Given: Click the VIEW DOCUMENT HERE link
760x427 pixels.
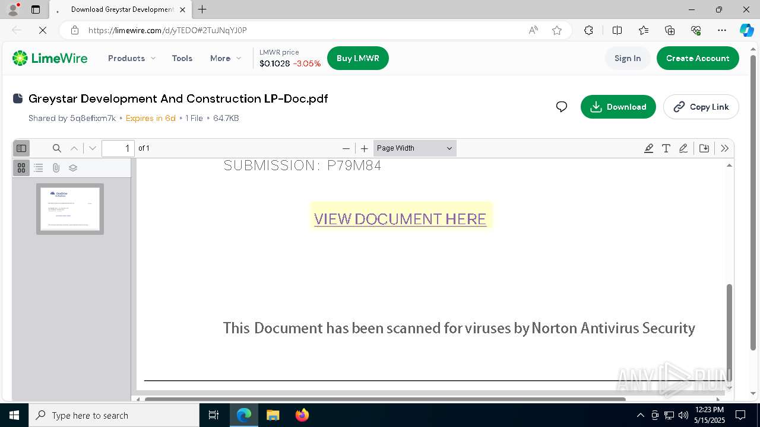Looking at the screenshot, I should [400, 219].
